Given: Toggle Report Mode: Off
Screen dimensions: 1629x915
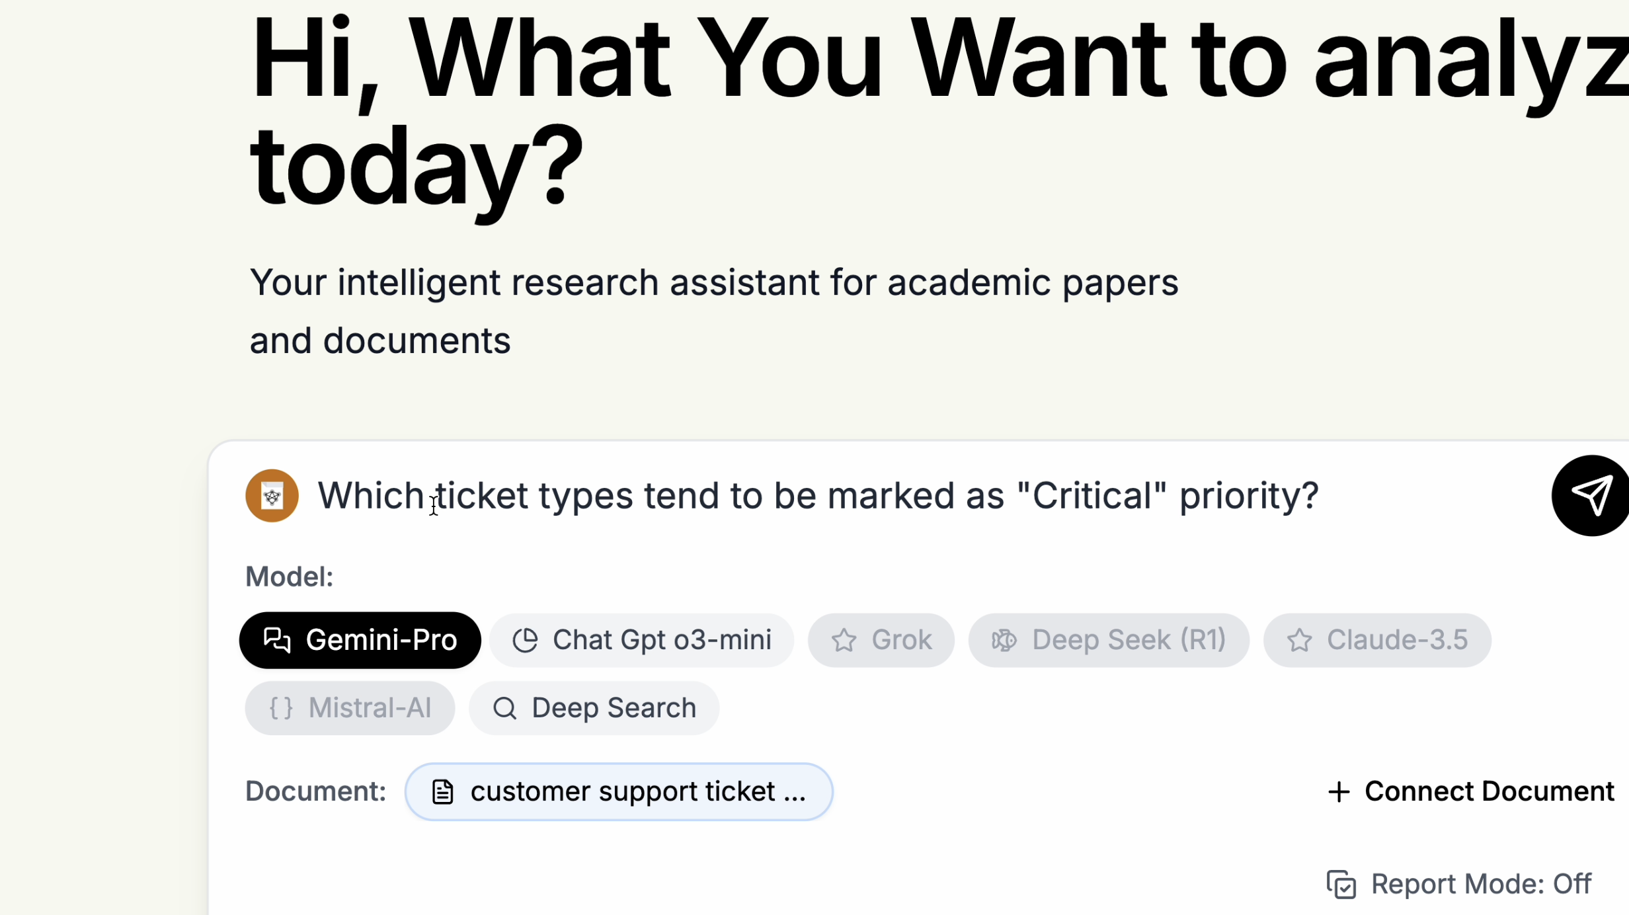Looking at the screenshot, I should tap(1481, 884).
